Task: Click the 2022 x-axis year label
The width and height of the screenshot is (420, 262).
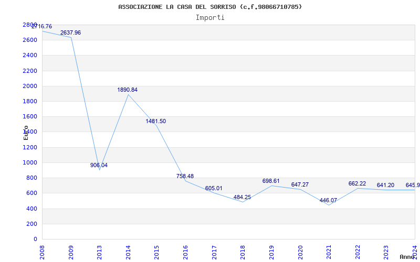Action: [358, 252]
